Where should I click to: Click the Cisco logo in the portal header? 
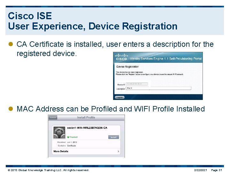pos(121,57)
